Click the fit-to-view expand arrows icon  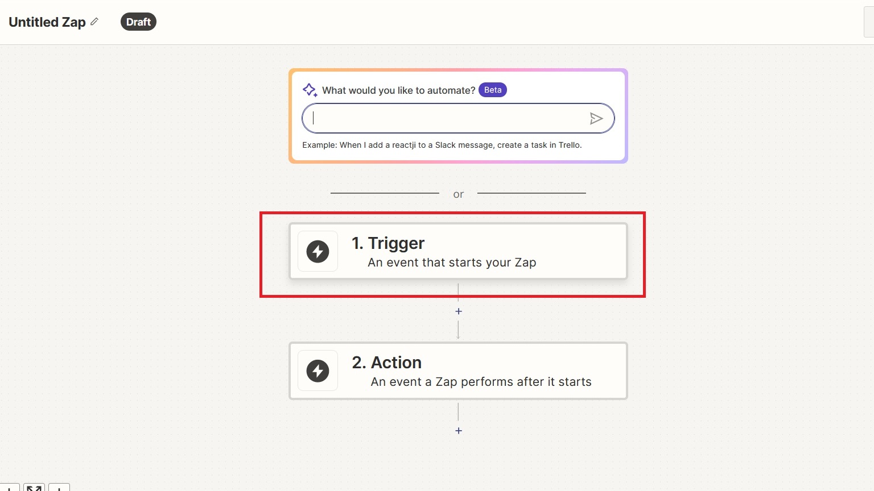(x=34, y=488)
